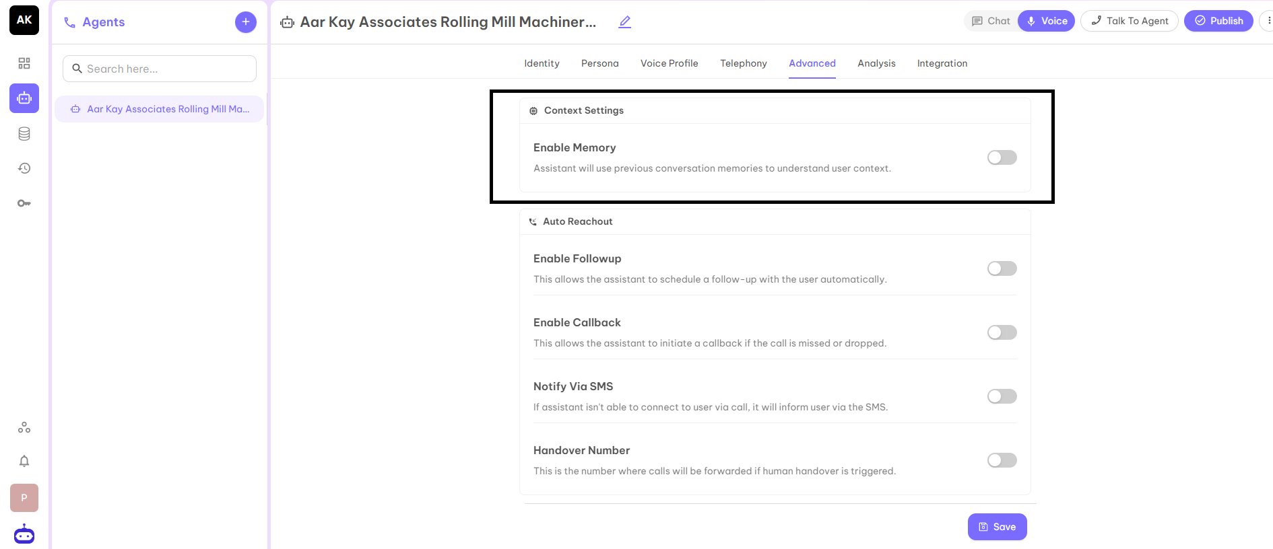The width and height of the screenshot is (1273, 549).
Task: Open the database icon in the sidebar
Action: coord(24,133)
